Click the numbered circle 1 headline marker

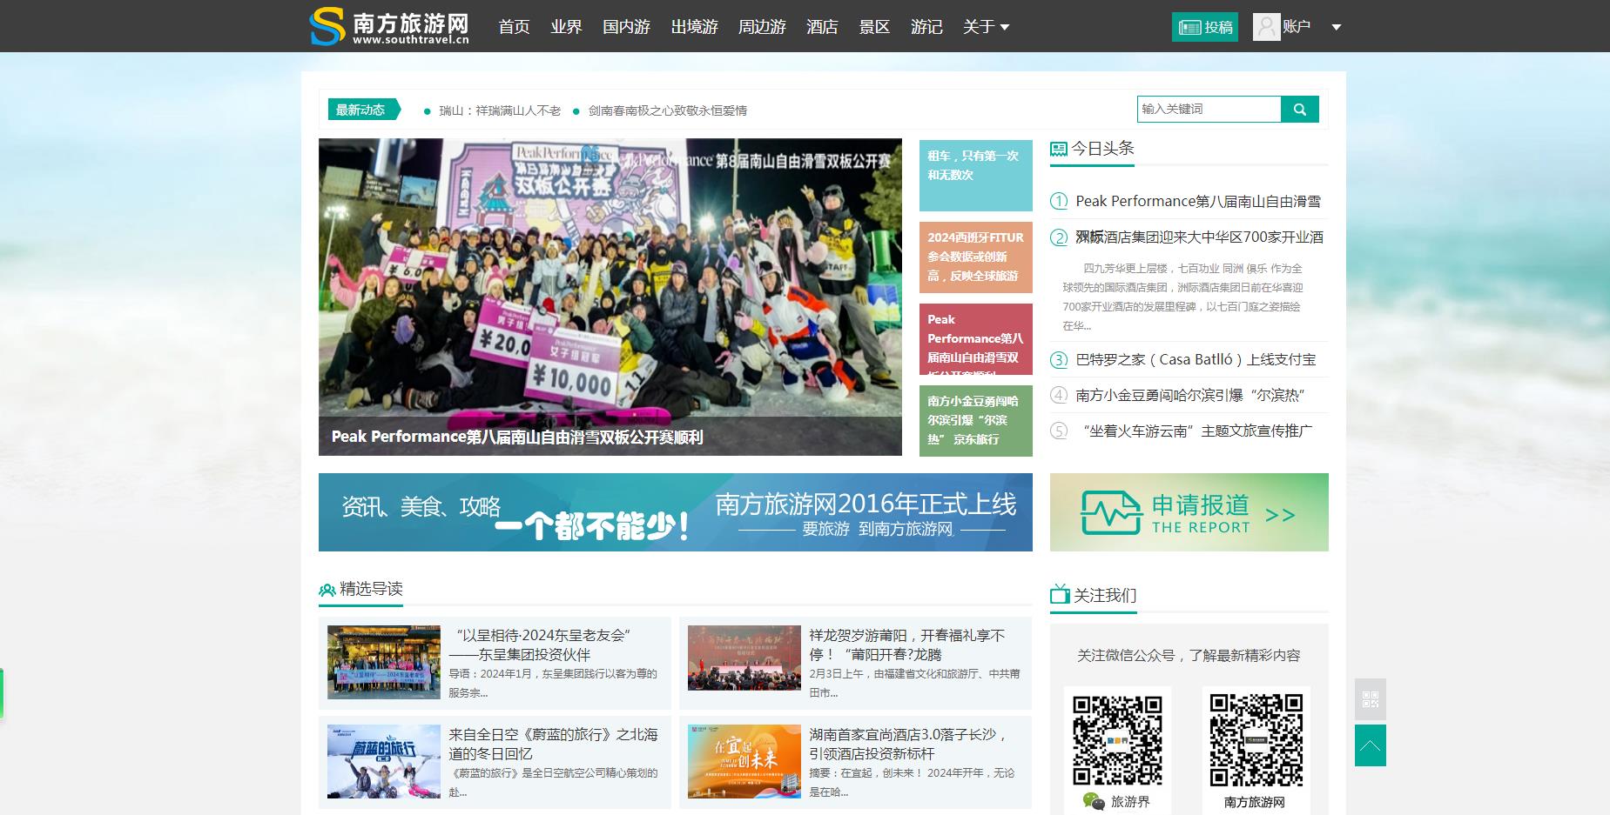(x=1059, y=202)
